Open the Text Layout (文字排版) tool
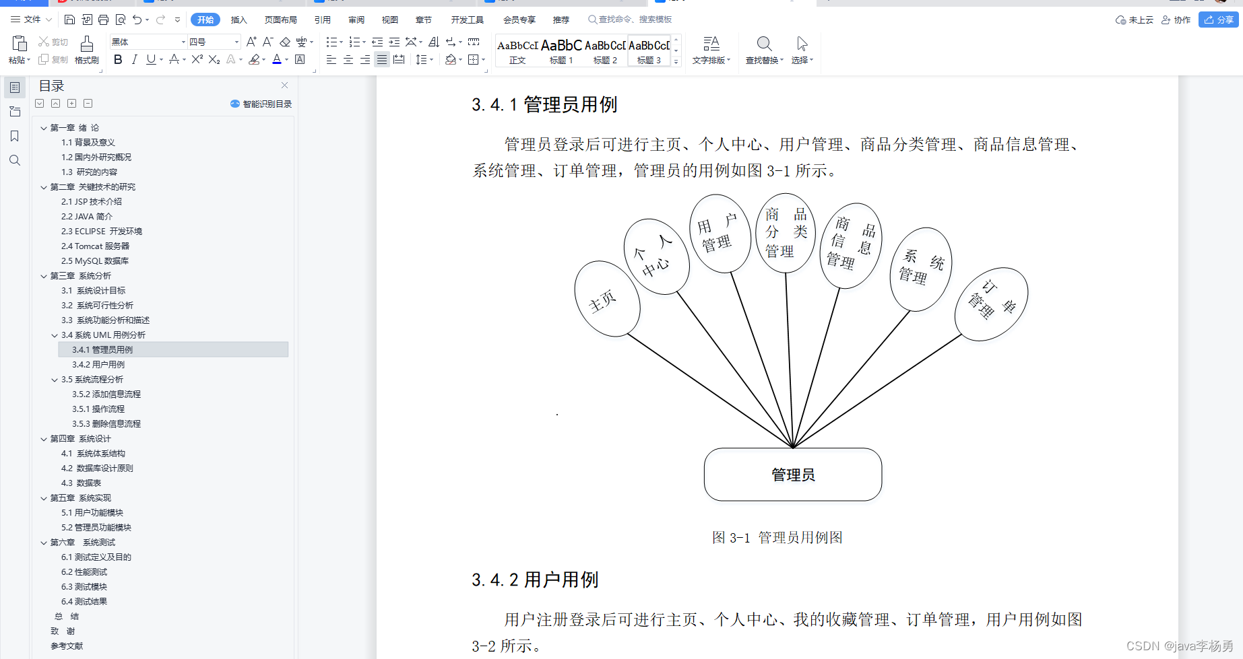This screenshot has width=1243, height=659. click(711, 50)
